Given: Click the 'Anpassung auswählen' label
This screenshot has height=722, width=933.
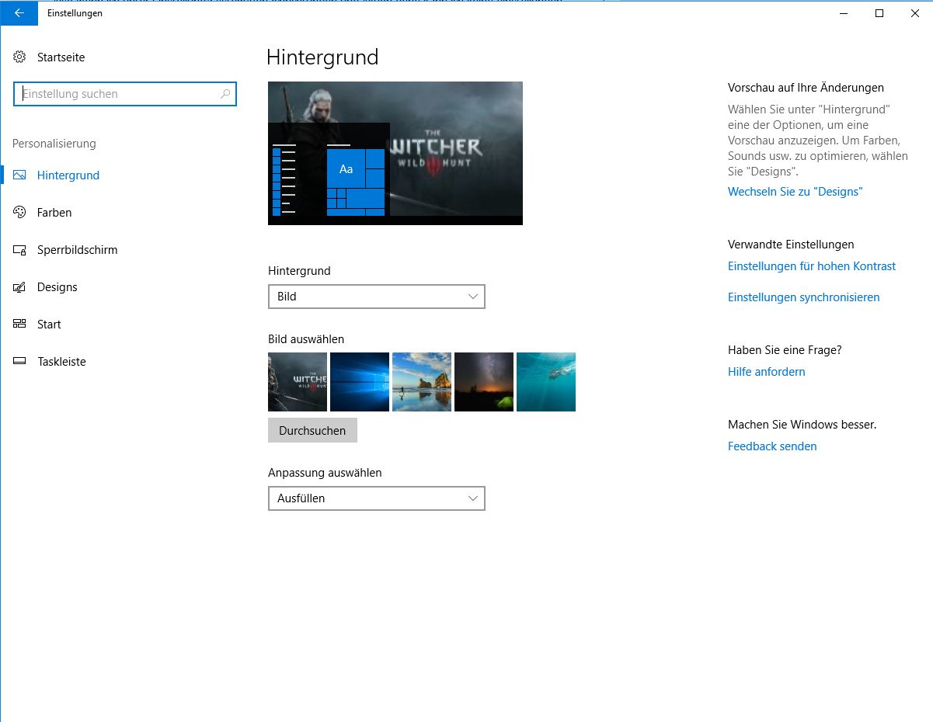Looking at the screenshot, I should tap(325, 473).
